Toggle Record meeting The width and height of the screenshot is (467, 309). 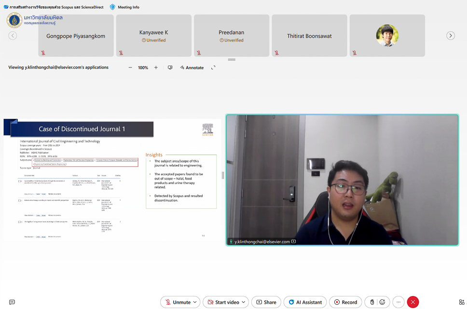[345, 302]
